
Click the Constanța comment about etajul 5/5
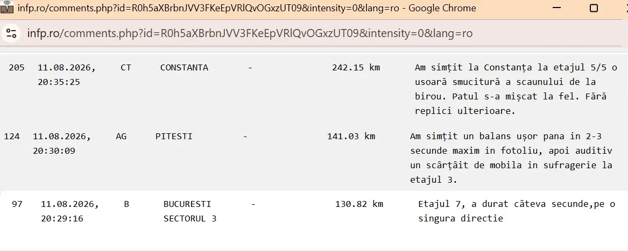pos(516,89)
